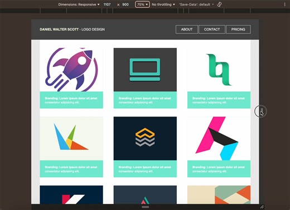Screen dimensions: 290x210
Task: Click the Branding caption under the green 'b' logo
Action: coord(219,100)
